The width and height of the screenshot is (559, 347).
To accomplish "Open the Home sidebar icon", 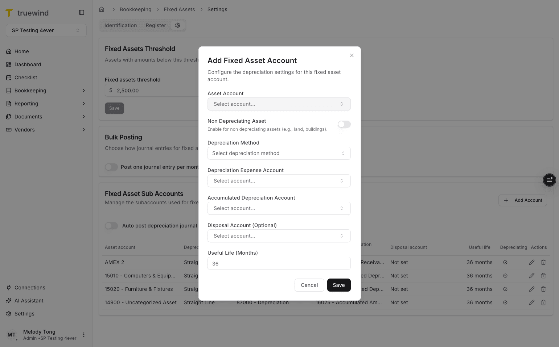I will (x=9, y=51).
